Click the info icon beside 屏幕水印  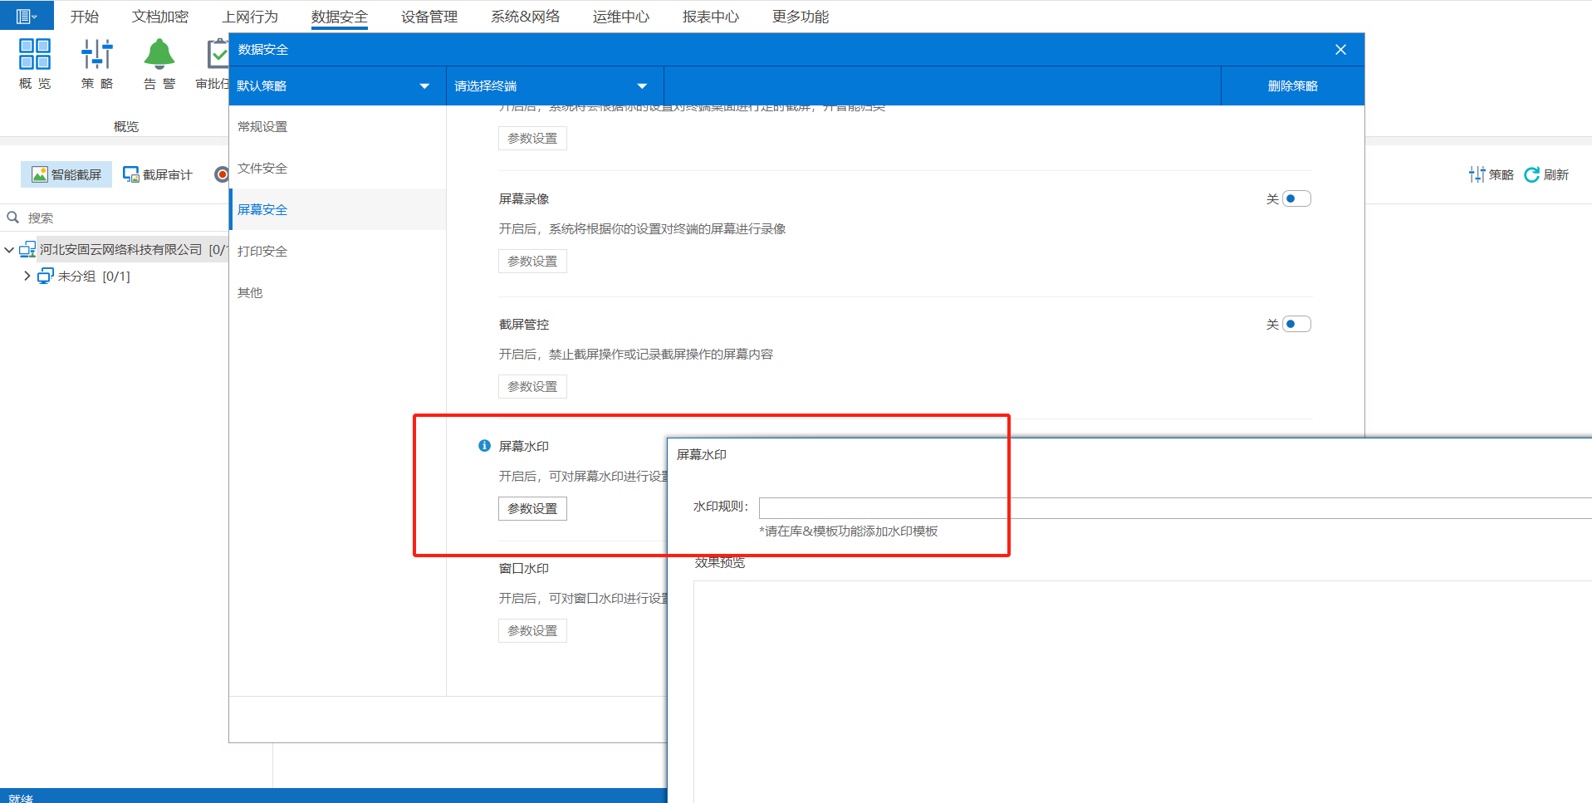(484, 446)
